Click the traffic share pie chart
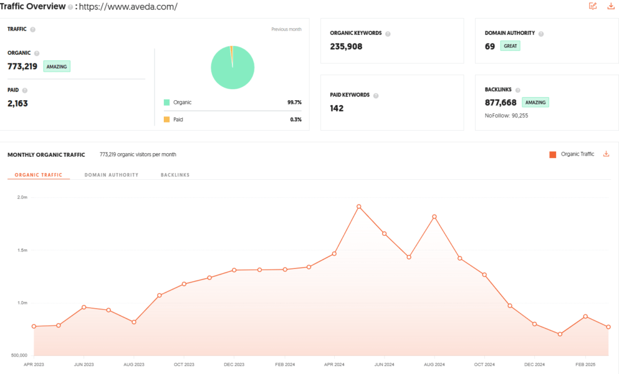Screen dimensions: 619x374 233,68
